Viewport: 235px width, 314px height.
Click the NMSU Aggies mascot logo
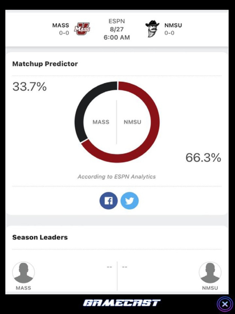[x=153, y=29]
